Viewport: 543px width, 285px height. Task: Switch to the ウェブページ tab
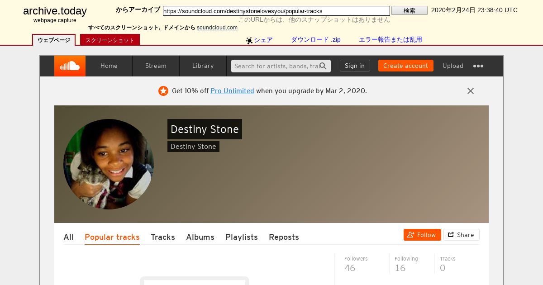[x=54, y=40]
